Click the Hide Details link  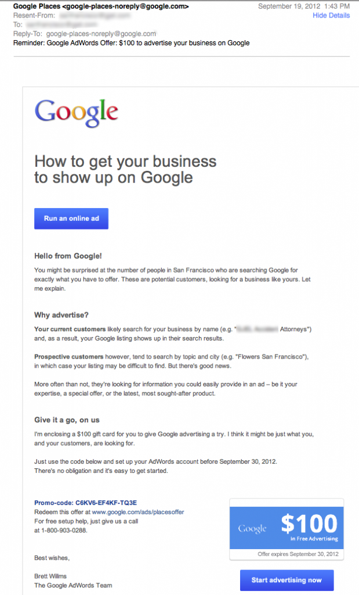point(331,16)
